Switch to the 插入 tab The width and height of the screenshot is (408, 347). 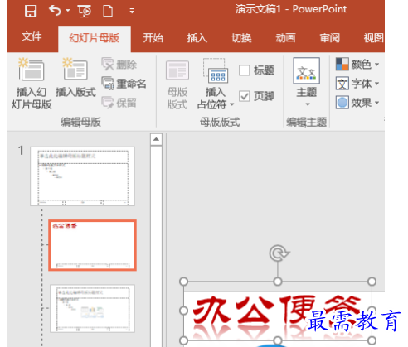tap(197, 38)
